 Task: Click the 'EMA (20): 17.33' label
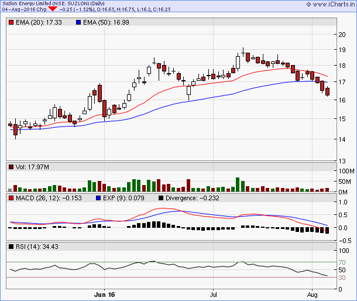39,22
